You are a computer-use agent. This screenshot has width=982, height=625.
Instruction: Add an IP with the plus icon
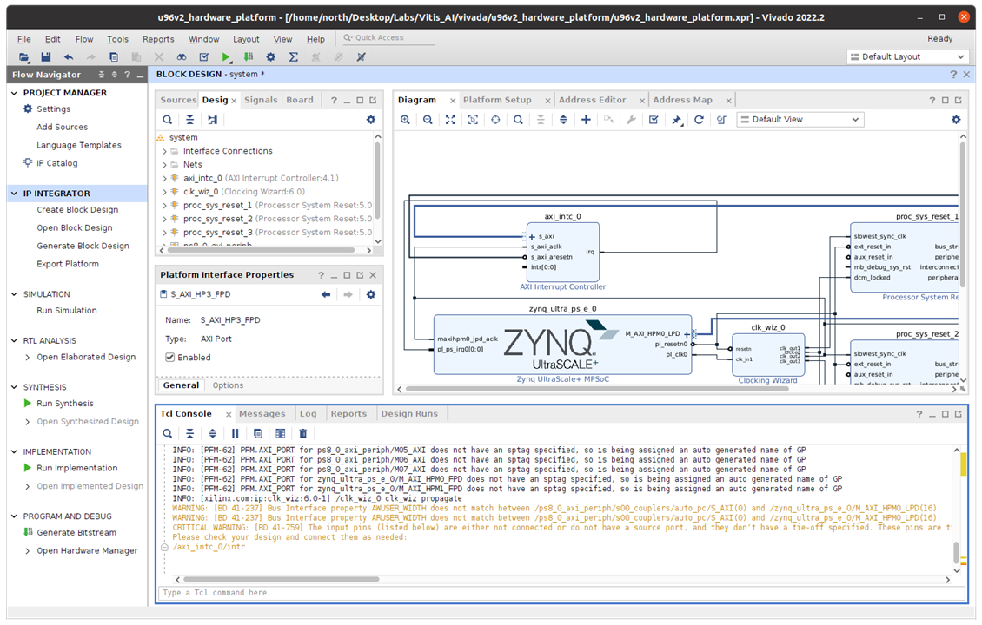(586, 120)
